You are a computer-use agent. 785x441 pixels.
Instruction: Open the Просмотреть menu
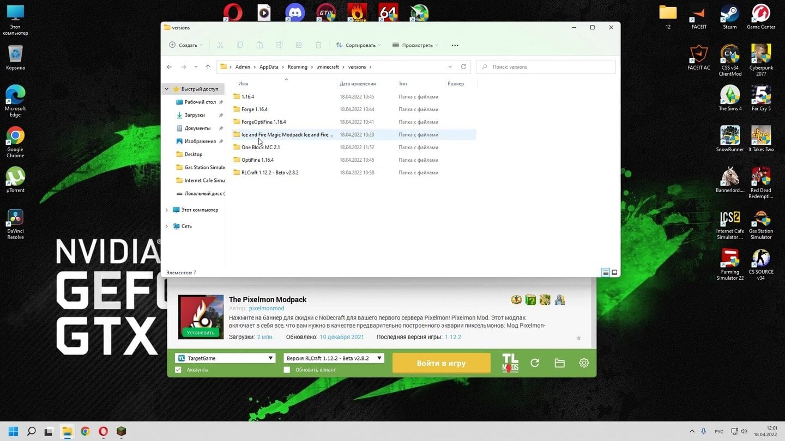coord(415,45)
